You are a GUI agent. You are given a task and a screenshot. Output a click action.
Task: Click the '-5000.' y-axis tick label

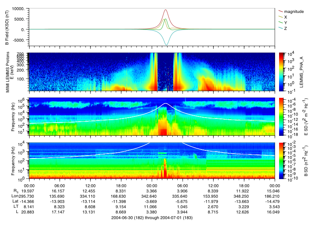19,40
